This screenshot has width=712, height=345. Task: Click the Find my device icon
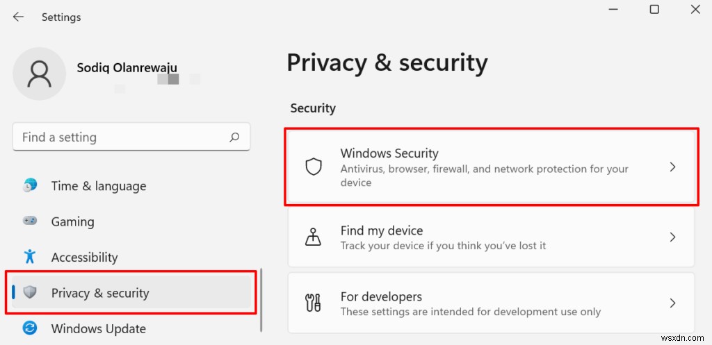314,237
